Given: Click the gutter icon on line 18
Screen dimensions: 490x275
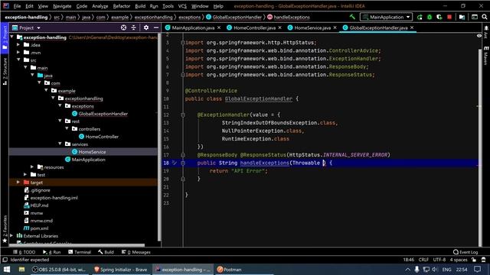Looking at the screenshot, I should click(175, 163).
